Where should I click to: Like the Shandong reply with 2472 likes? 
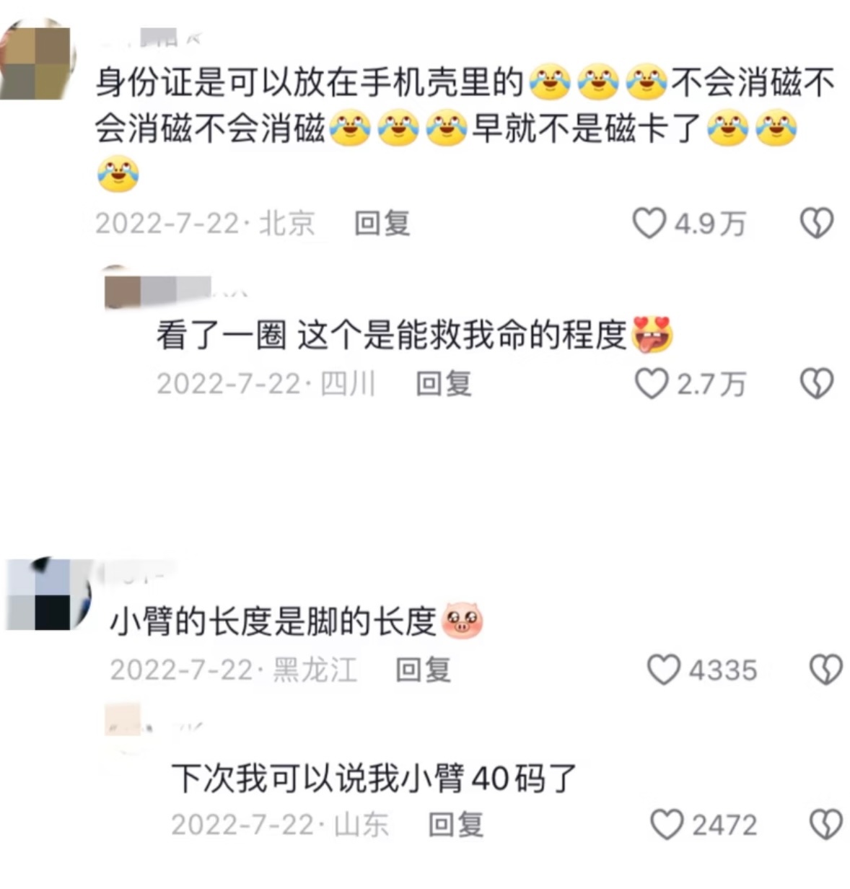coord(667,824)
